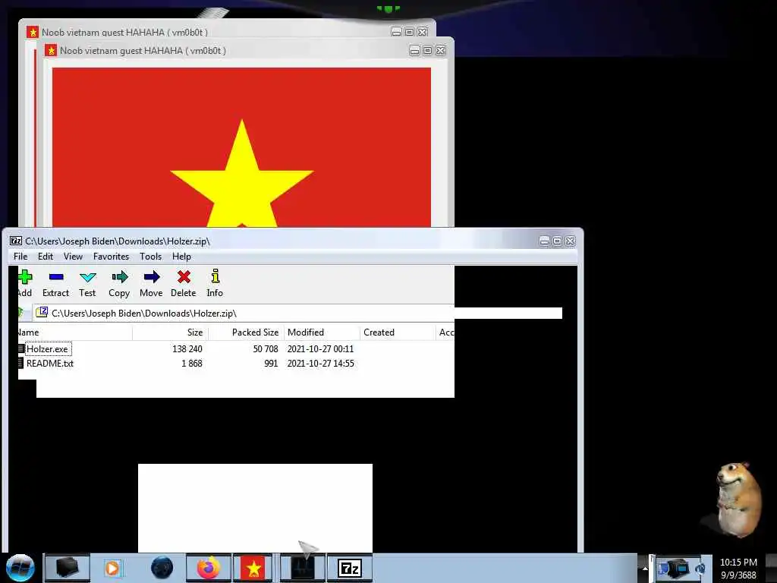The height and width of the screenshot is (583, 777).
Task: Select the Holzer.exe file row
Action: 236,349
